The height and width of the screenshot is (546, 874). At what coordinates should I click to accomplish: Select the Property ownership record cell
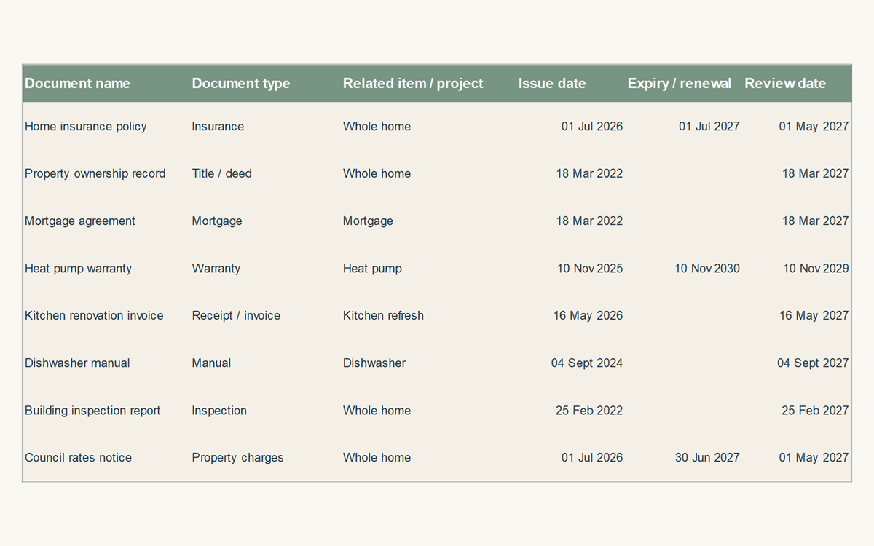point(95,173)
